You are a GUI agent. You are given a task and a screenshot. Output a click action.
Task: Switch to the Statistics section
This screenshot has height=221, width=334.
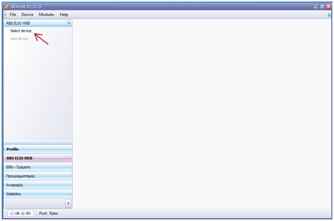click(x=37, y=194)
